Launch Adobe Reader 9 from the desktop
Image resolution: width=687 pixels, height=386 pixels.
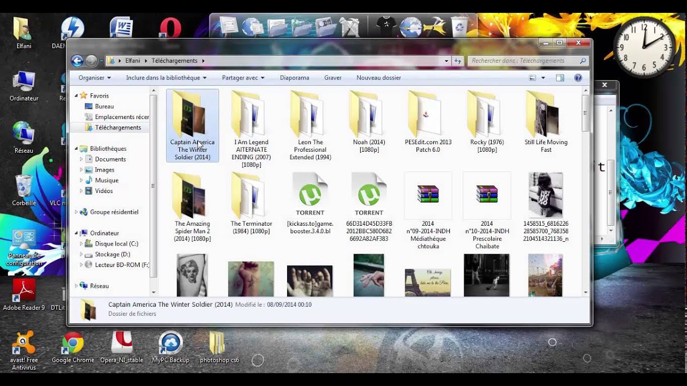[24, 295]
